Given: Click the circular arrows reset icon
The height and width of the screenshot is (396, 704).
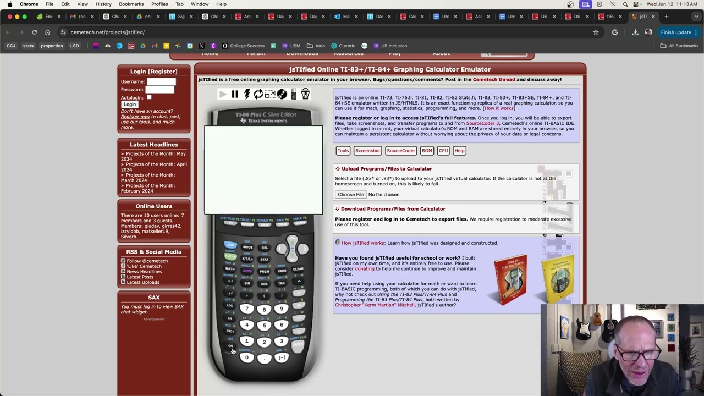Looking at the screenshot, I should [258, 94].
